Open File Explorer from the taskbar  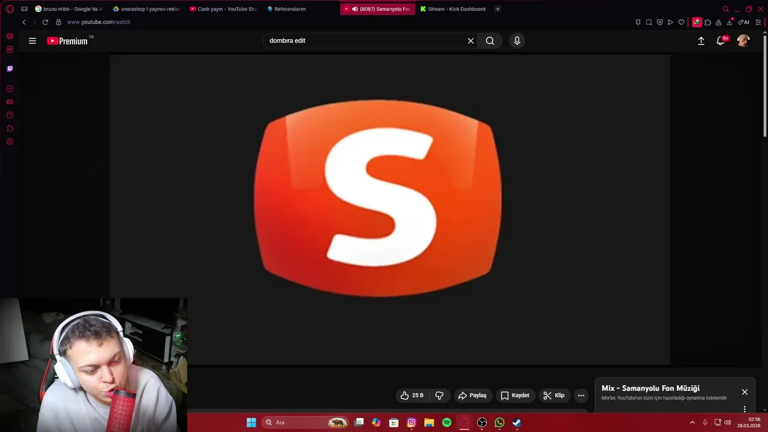pyautogui.click(x=429, y=422)
